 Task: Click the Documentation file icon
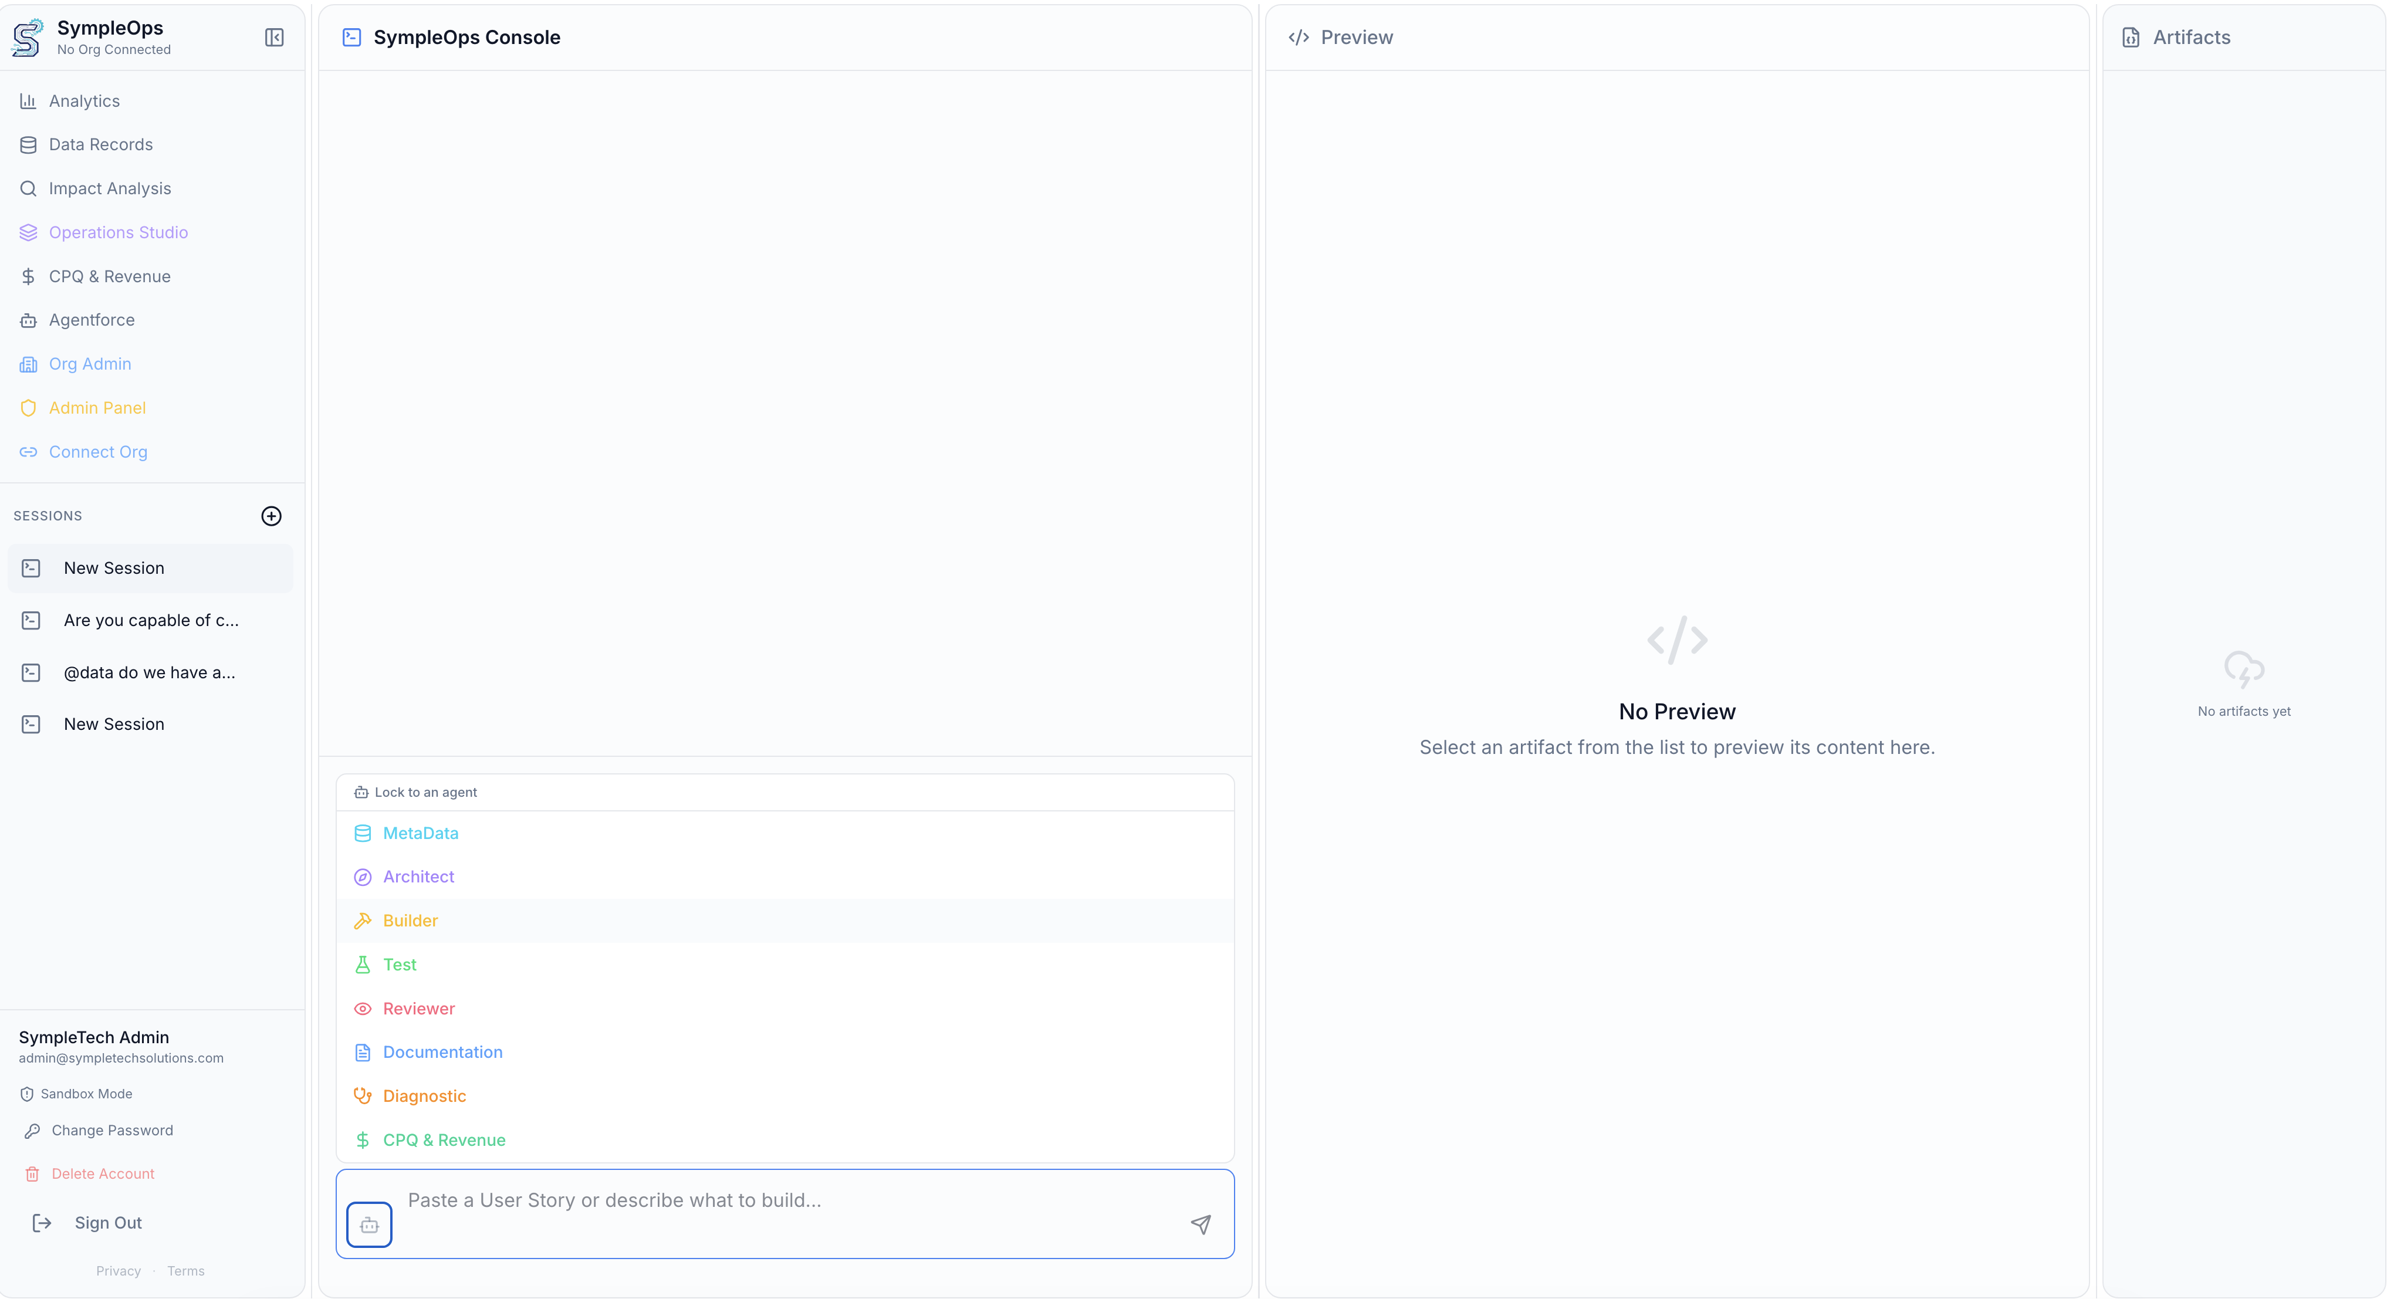point(362,1053)
